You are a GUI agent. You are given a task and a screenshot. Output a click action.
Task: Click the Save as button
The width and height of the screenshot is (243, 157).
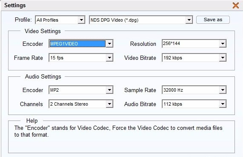[213, 20]
